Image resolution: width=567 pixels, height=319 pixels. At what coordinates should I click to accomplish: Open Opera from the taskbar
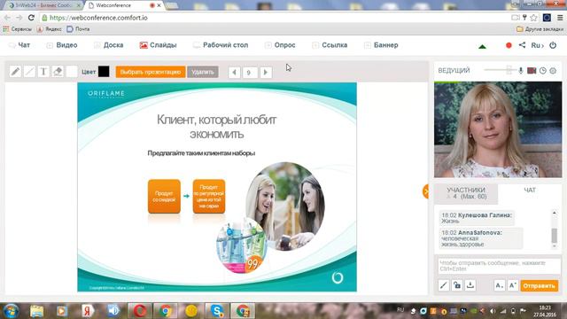coord(140,311)
